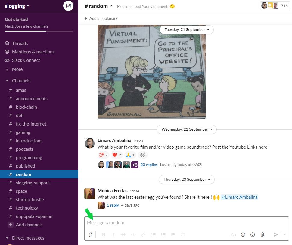Click the attachment paperclip icon

pyautogui.click(x=262, y=234)
